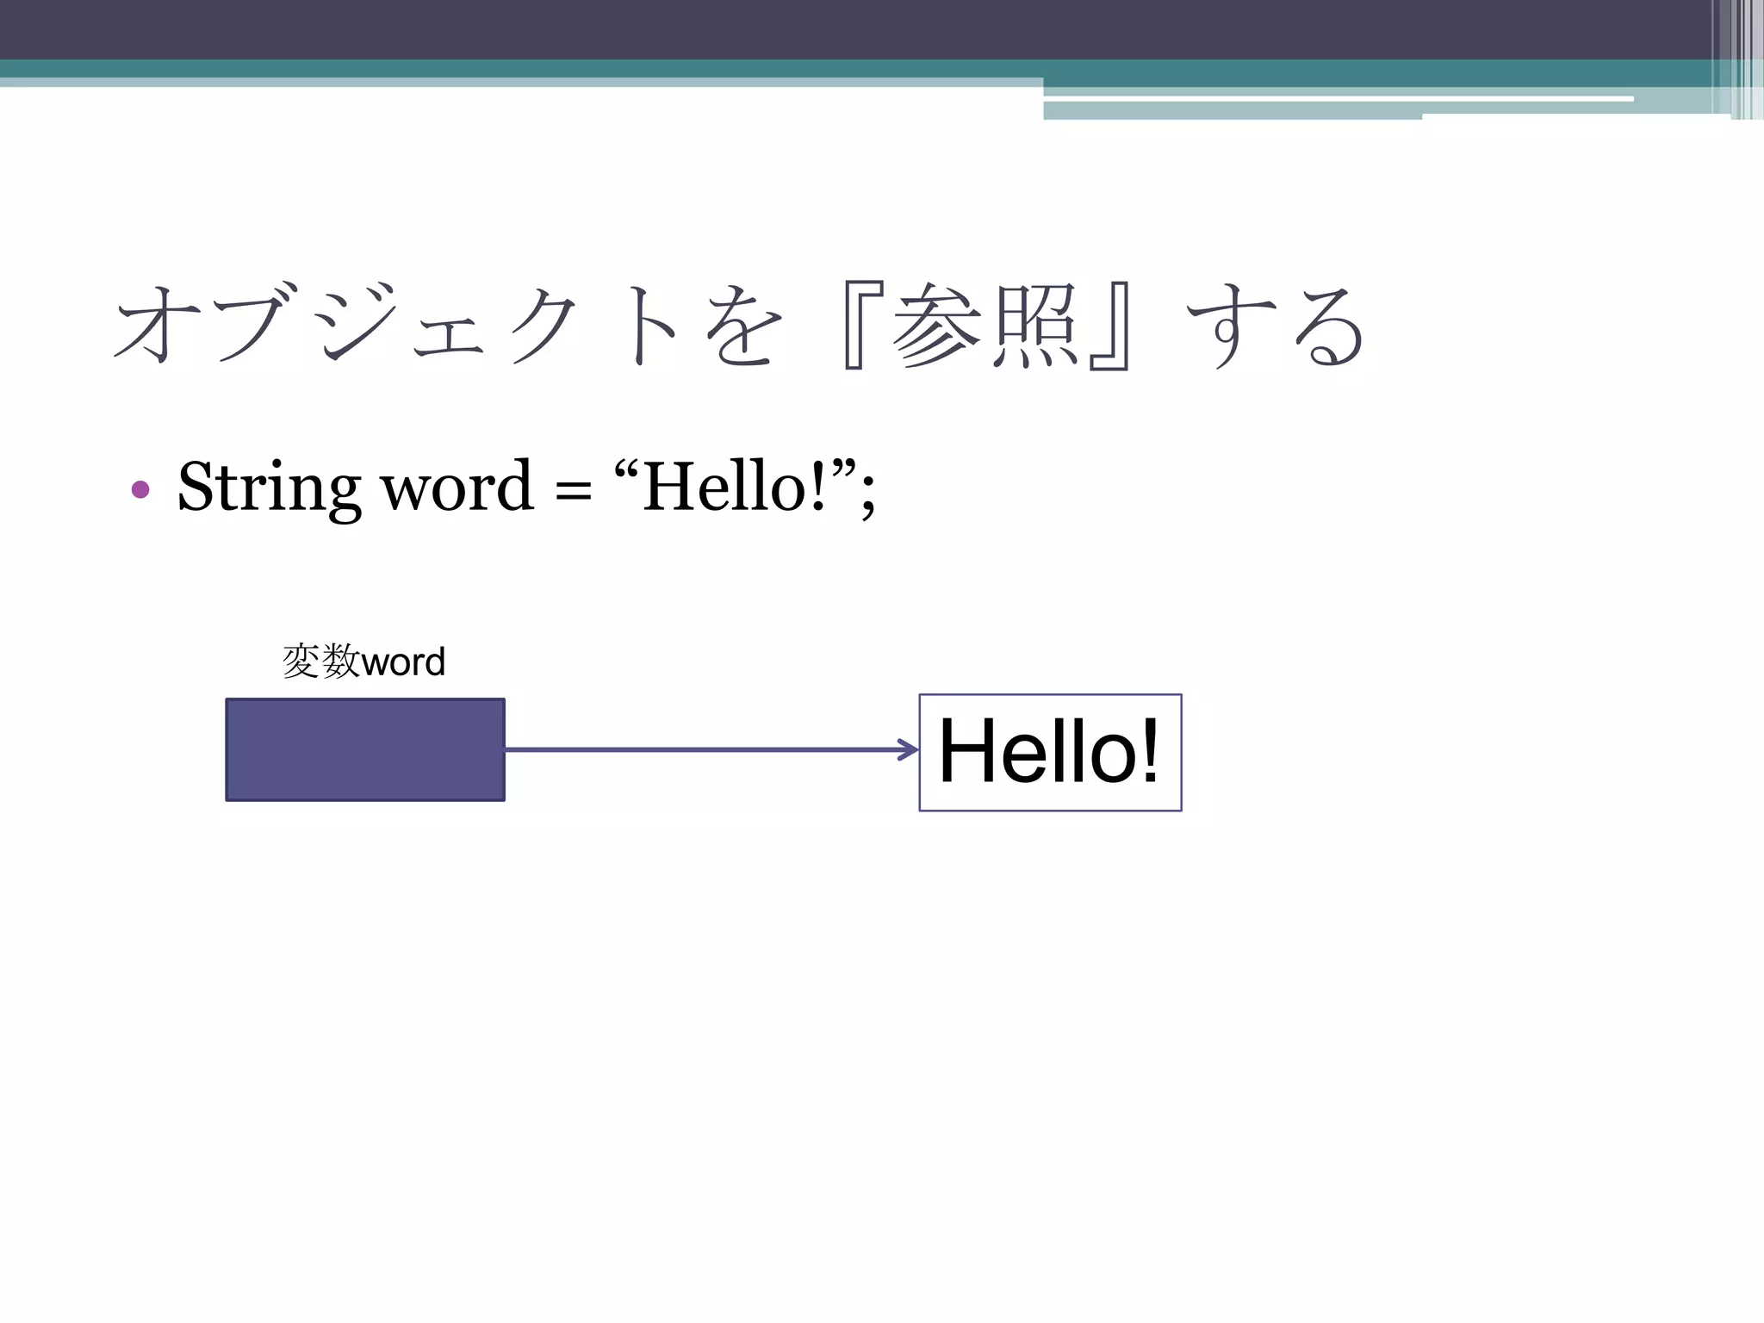The height and width of the screenshot is (1323, 1764).
Task: Select the filled purple variable box
Action: 365,749
